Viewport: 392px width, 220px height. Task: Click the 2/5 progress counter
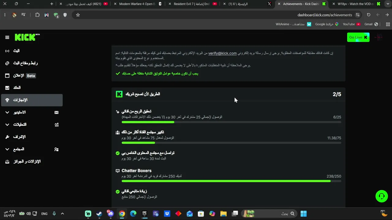point(337,94)
